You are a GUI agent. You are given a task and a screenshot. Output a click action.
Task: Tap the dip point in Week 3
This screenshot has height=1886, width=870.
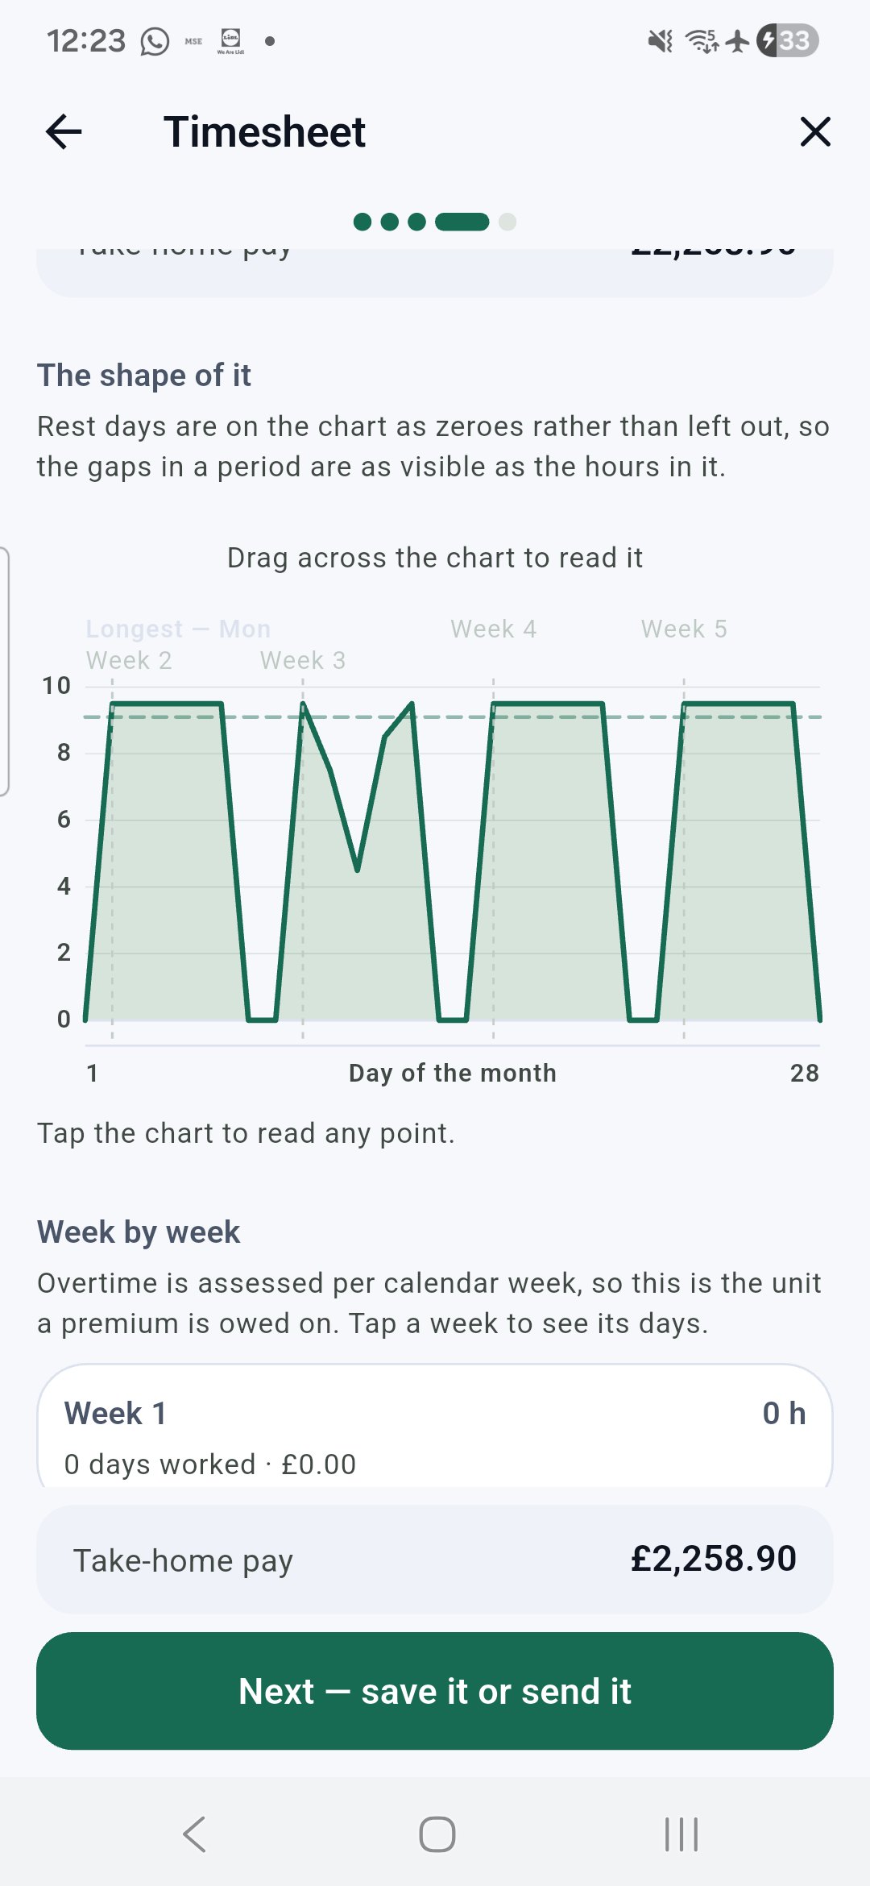tap(357, 870)
